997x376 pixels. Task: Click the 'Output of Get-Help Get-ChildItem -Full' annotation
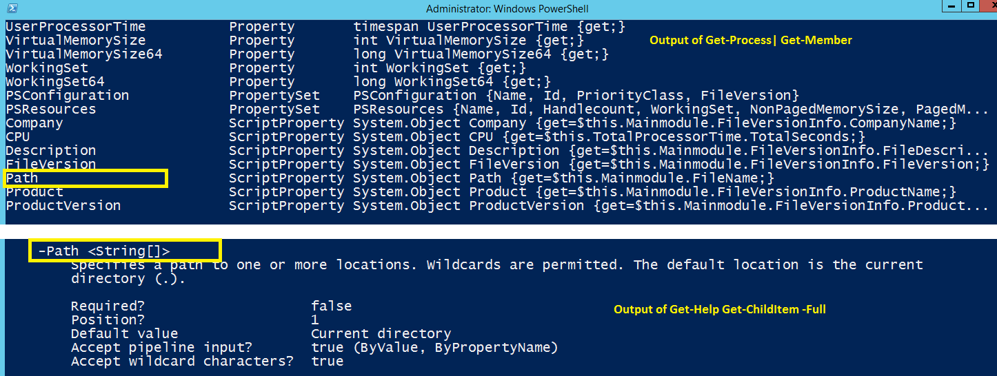coord(720,310)
